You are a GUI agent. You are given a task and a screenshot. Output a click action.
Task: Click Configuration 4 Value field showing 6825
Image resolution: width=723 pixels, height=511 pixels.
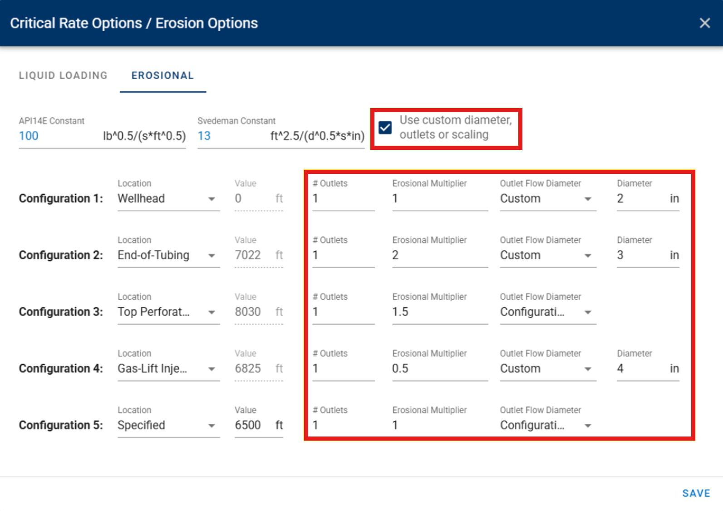(259, 369)
